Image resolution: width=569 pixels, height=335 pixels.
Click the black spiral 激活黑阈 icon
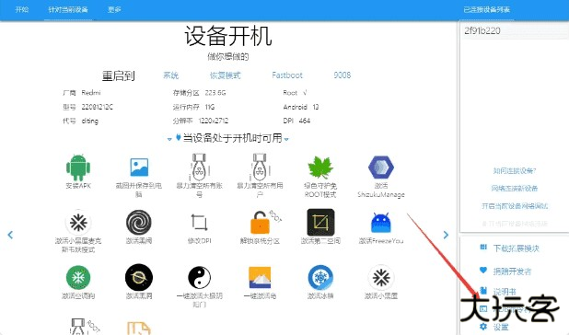tap(139, 222)
